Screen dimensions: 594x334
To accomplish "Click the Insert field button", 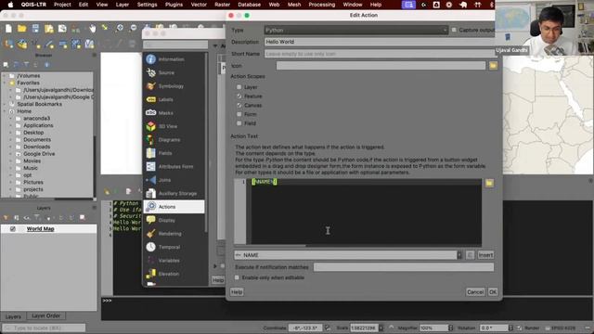I will pos(485,255).
